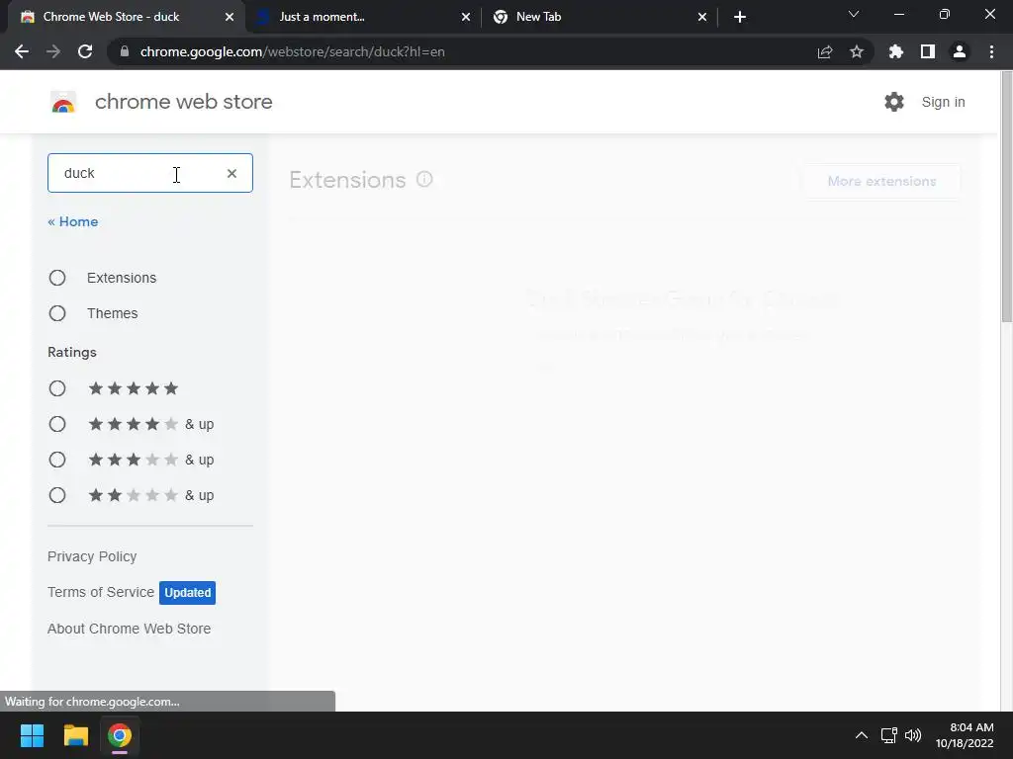The width and height of the screenshot is (1013, 759).
Task: Click the Chrome taskbar icon
Action: tap(120, 735)
